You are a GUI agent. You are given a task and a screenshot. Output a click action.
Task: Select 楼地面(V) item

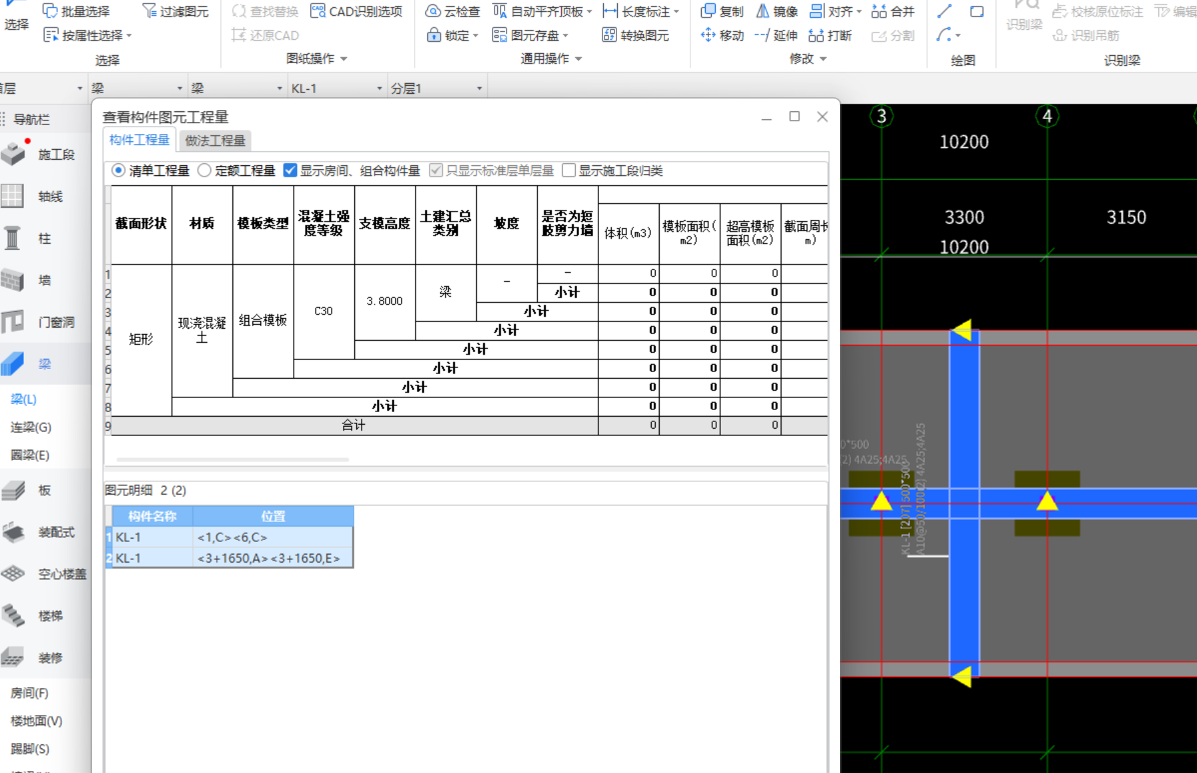pyautogui.click(x=37, y=721)
